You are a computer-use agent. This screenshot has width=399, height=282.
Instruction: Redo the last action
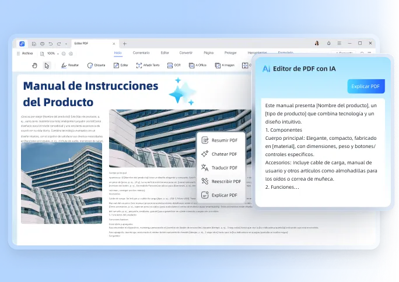point(59,44)
